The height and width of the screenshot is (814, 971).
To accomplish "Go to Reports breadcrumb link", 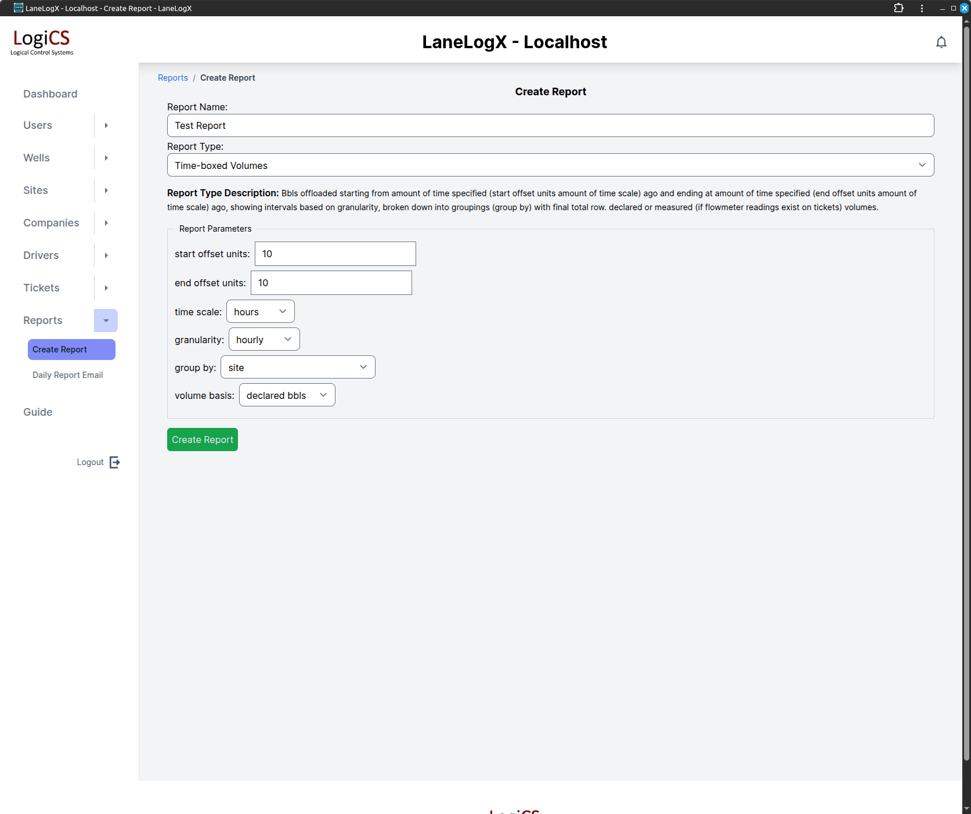I will 172,78.
